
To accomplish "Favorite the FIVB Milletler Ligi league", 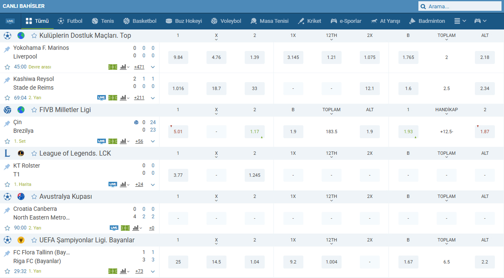I will [x=34, y=110].
